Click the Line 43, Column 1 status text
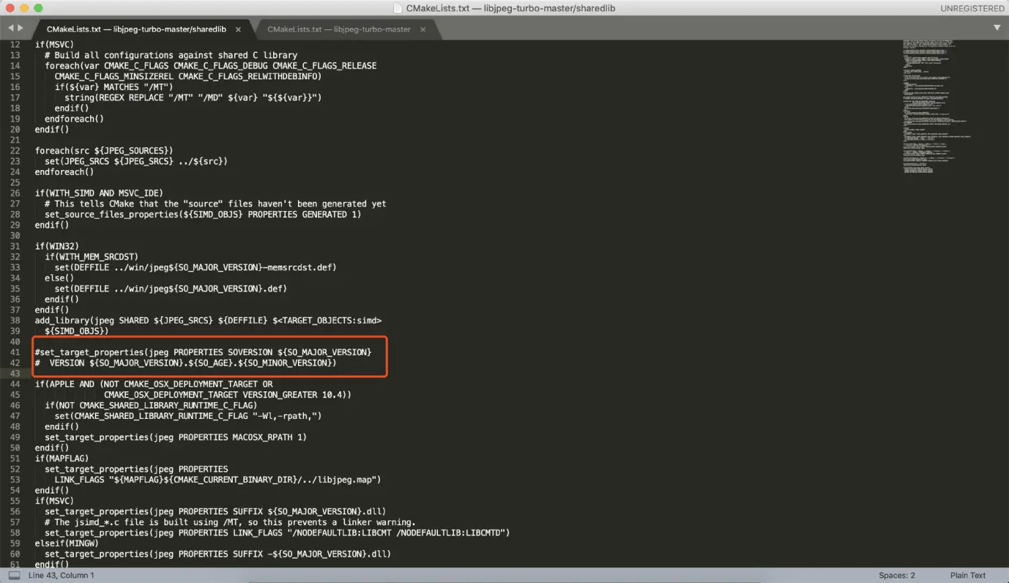 coord(61,576)
